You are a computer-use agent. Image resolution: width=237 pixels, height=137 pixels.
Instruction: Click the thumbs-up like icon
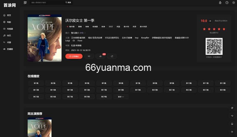[x=100, y=56]
